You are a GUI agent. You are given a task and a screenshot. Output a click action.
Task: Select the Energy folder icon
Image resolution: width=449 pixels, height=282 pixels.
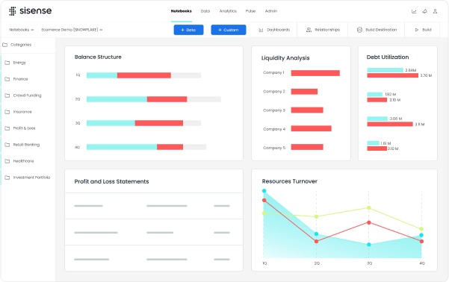pyautogui.click(x=7, y=63)
